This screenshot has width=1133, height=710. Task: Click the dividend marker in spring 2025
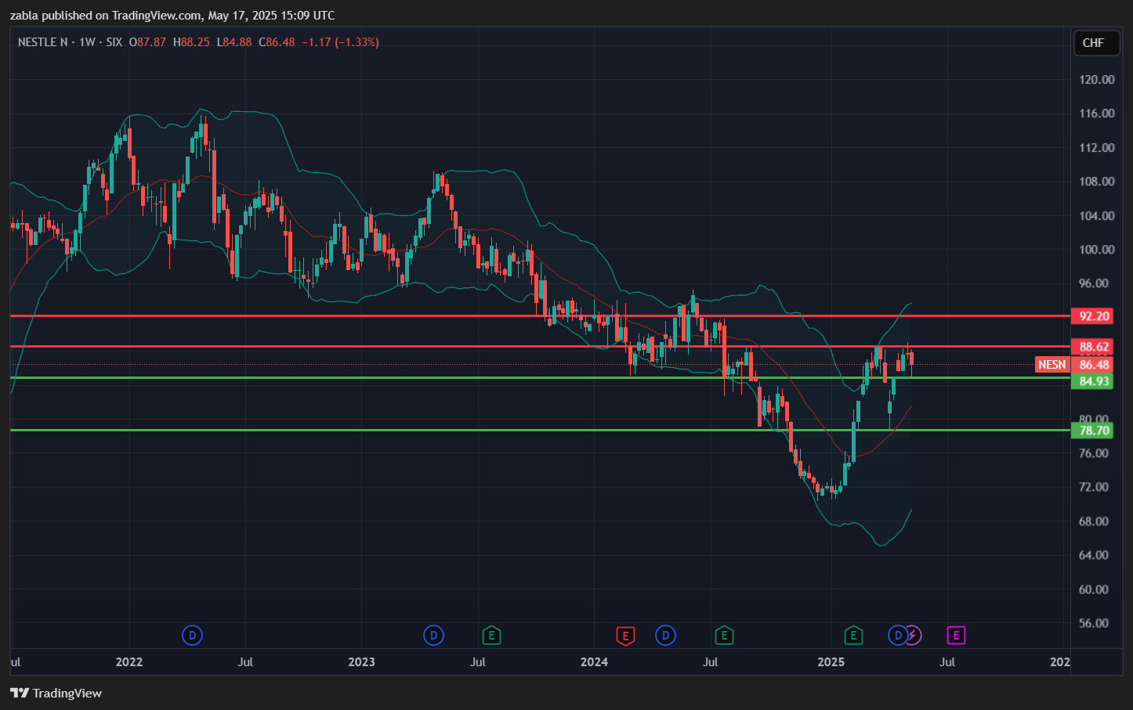click(x=897, y=636)
